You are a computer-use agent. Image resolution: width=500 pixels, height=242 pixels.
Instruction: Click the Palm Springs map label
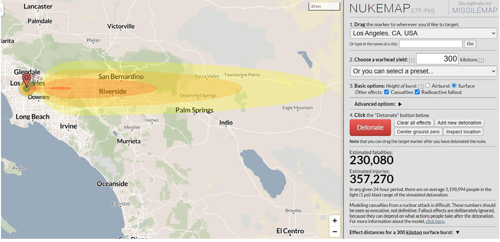(194, 111)
